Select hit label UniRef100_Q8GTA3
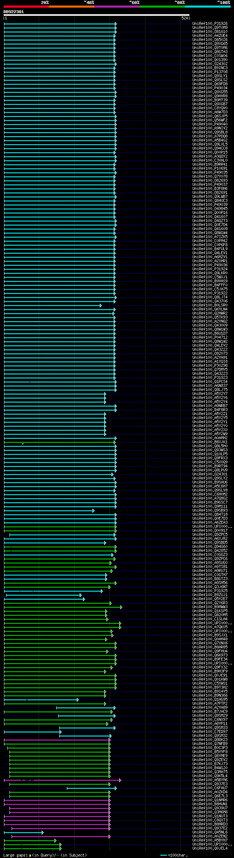This screenshot has height=858, width=234. 210,52
